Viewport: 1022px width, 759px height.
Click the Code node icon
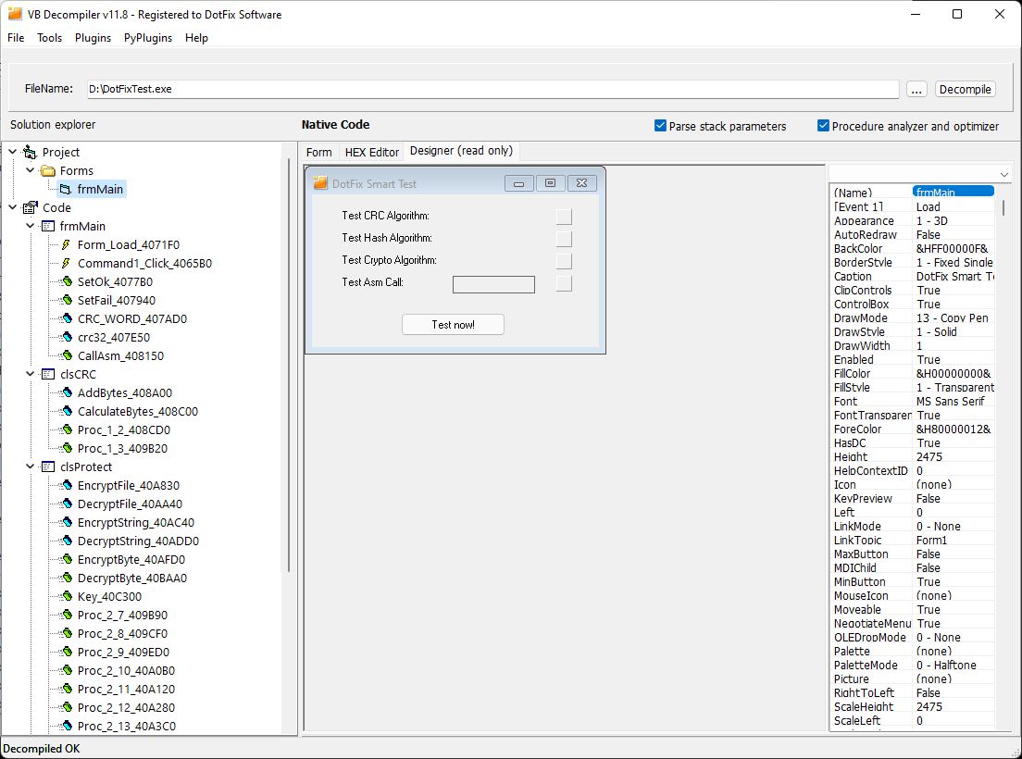point(30,208)
